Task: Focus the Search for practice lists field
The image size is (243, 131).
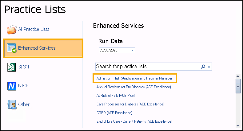Action: pyautogui.click(x=148, y=67)
